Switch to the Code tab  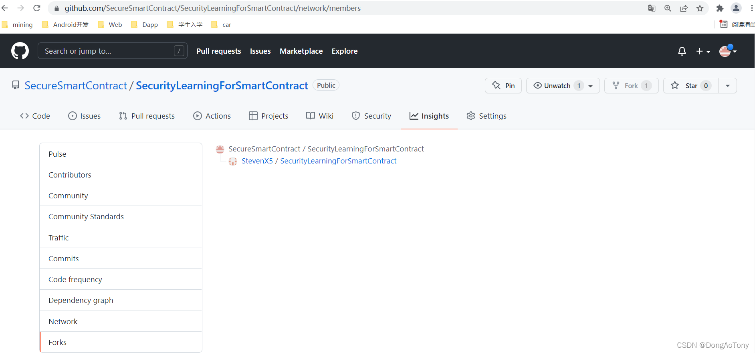[x=35, y=116]
